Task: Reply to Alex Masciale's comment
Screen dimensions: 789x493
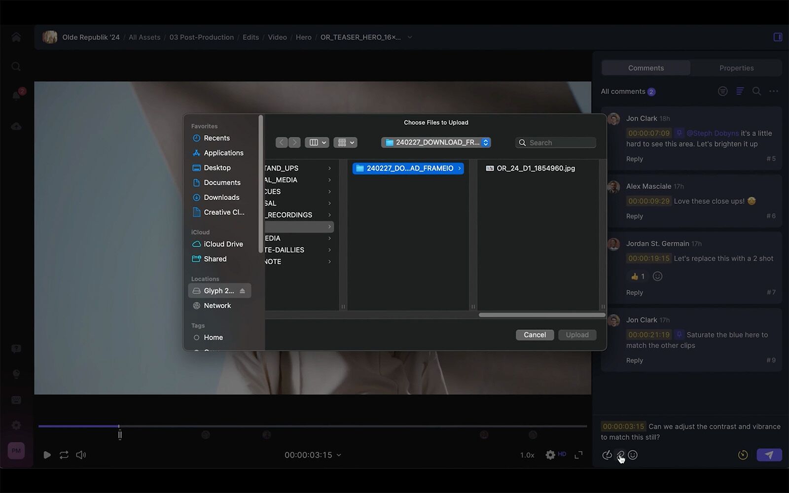Action: (x=634, y=216)
